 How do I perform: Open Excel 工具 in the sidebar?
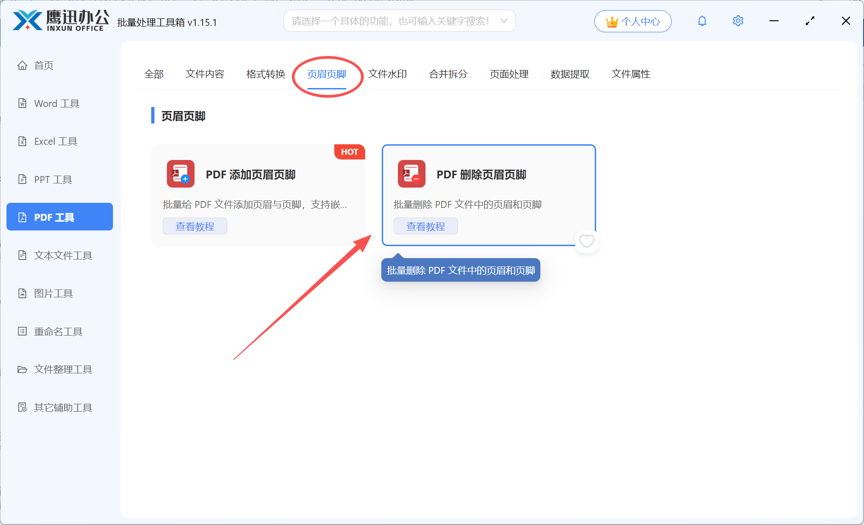(59, 142)
